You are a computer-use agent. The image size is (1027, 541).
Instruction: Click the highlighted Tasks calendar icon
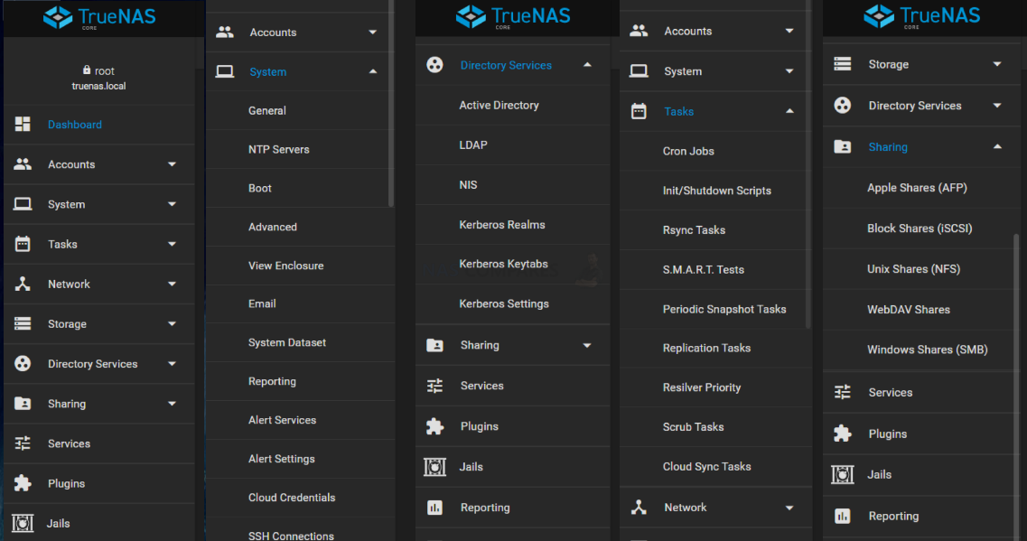click(x=639, y=111)
